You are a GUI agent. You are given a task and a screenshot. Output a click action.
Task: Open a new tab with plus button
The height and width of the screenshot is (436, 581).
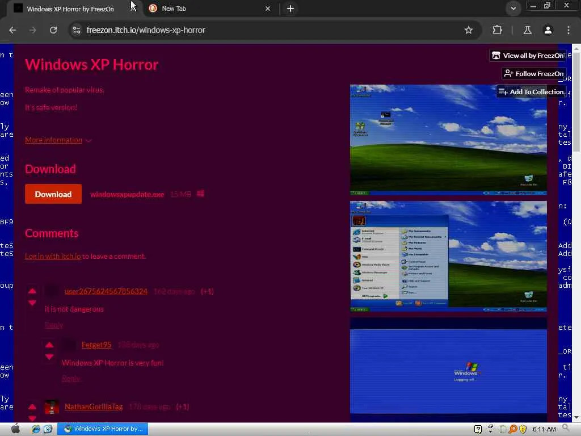tap(290, 9)
